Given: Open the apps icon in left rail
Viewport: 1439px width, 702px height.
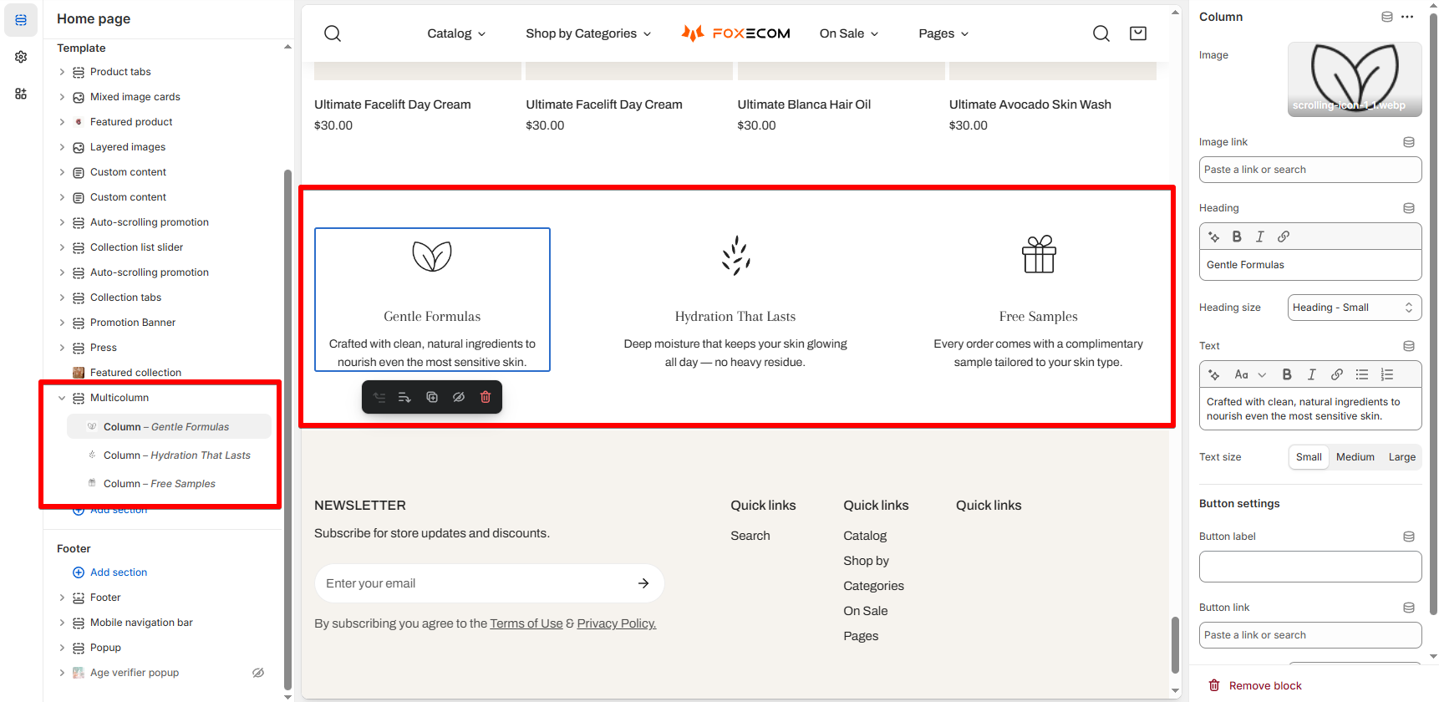Looking at the screenshot, I should click(x=21, y=94).
